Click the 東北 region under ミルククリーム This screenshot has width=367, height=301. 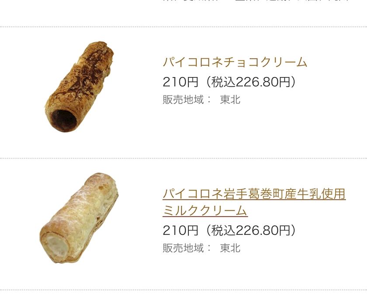click(x=230, y=248)
